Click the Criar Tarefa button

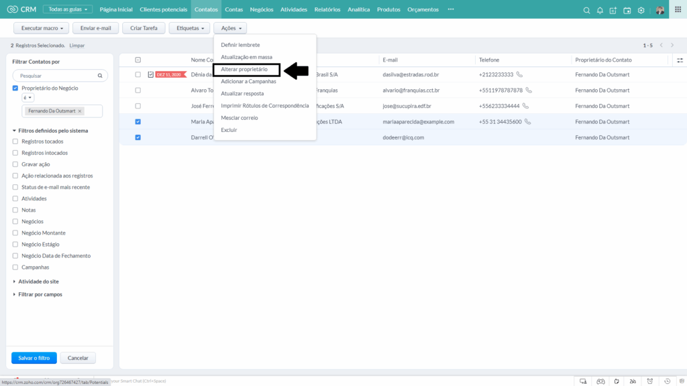point(144,28)
